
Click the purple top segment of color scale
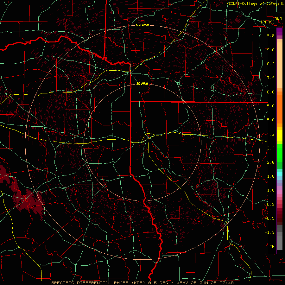tap(280, 32)
